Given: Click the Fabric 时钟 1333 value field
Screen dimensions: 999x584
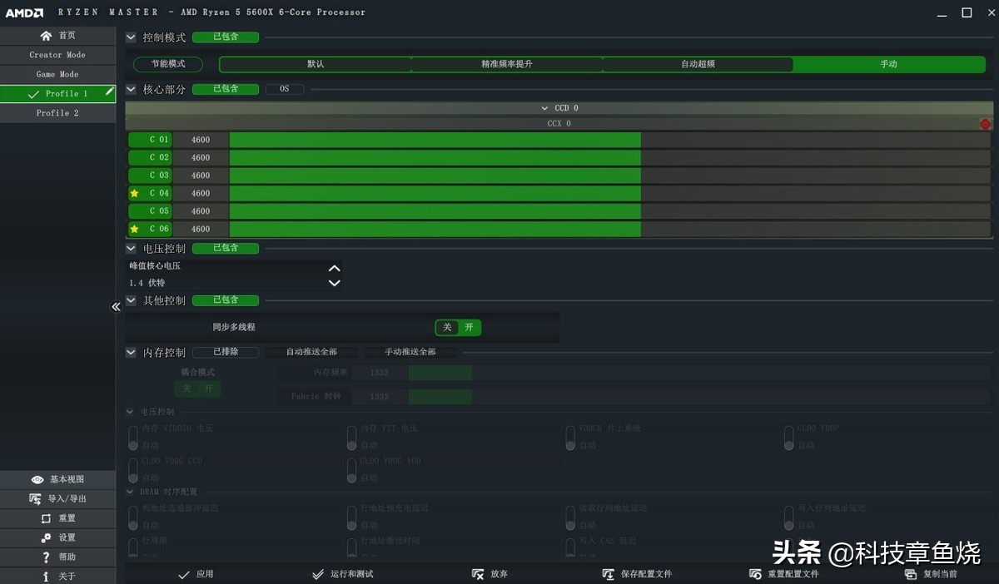Looking at the screenshot, I should pyautogui.click(x=380, y=397).
